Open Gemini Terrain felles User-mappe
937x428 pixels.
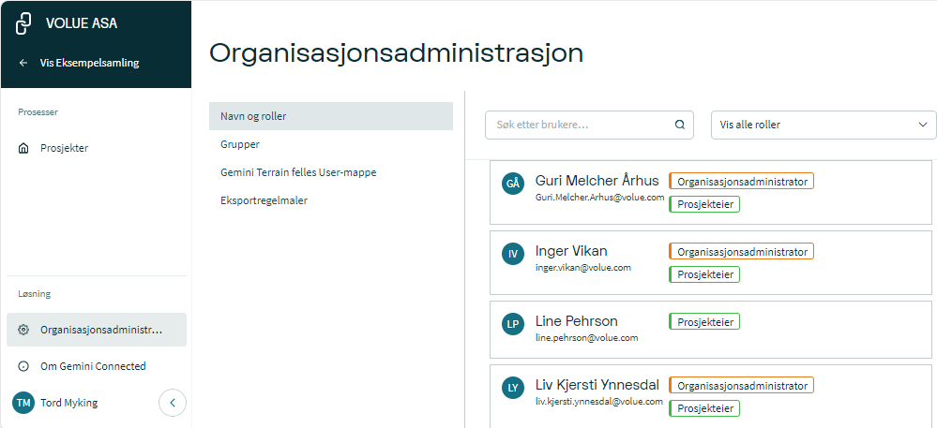(298, 172)
